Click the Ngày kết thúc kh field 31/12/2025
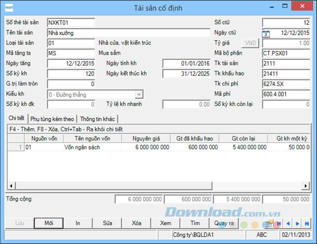This screenshot has width=317, height=244. (x=186, y=74)
